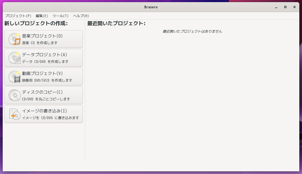The width and height of the screenshot is (302, 174).
Task: Maximize the Brasero window
Action: (x=285, y=7)
